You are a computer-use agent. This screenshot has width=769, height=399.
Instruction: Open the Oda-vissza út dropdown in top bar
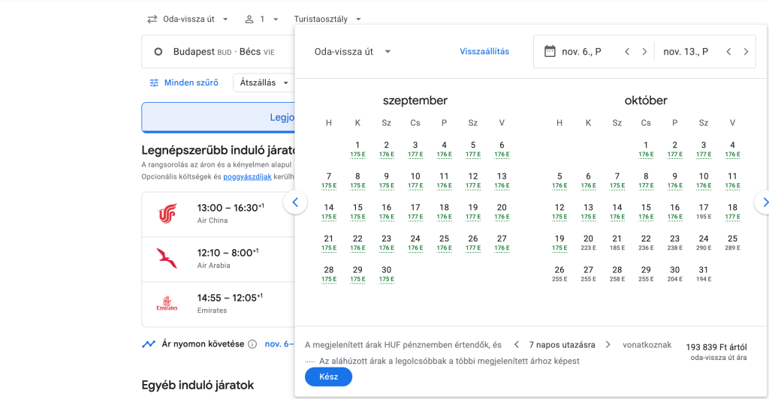tap(188, 19)
